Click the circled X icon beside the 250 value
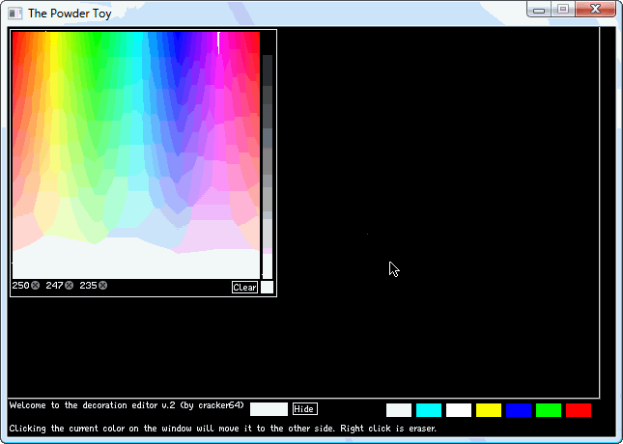Screen dimensions: 623x444 tap(36, 285)
